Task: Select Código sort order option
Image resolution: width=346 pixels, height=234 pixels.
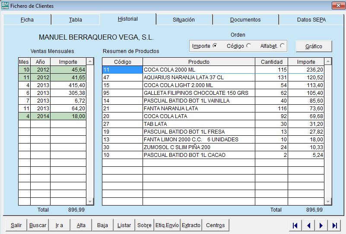Action: [248, 46]
